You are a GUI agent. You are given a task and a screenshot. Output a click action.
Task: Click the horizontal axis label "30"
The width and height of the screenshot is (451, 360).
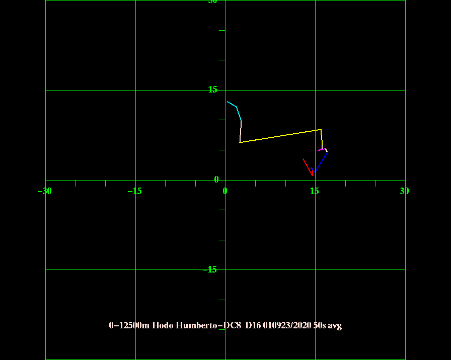coord(404,191)
